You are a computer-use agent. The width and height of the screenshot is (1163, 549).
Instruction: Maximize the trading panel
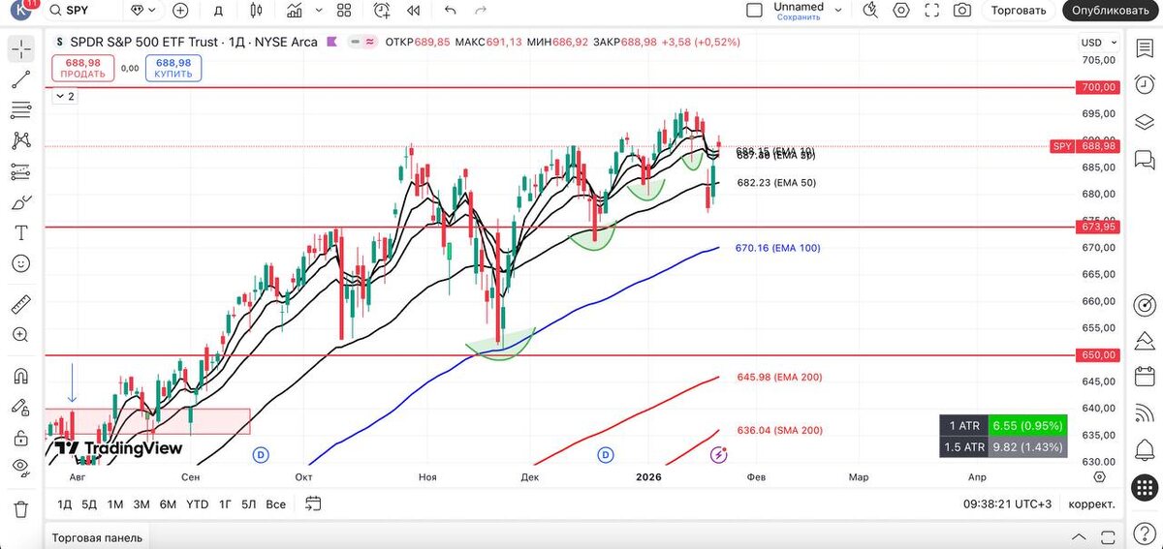coord(1106,537)
